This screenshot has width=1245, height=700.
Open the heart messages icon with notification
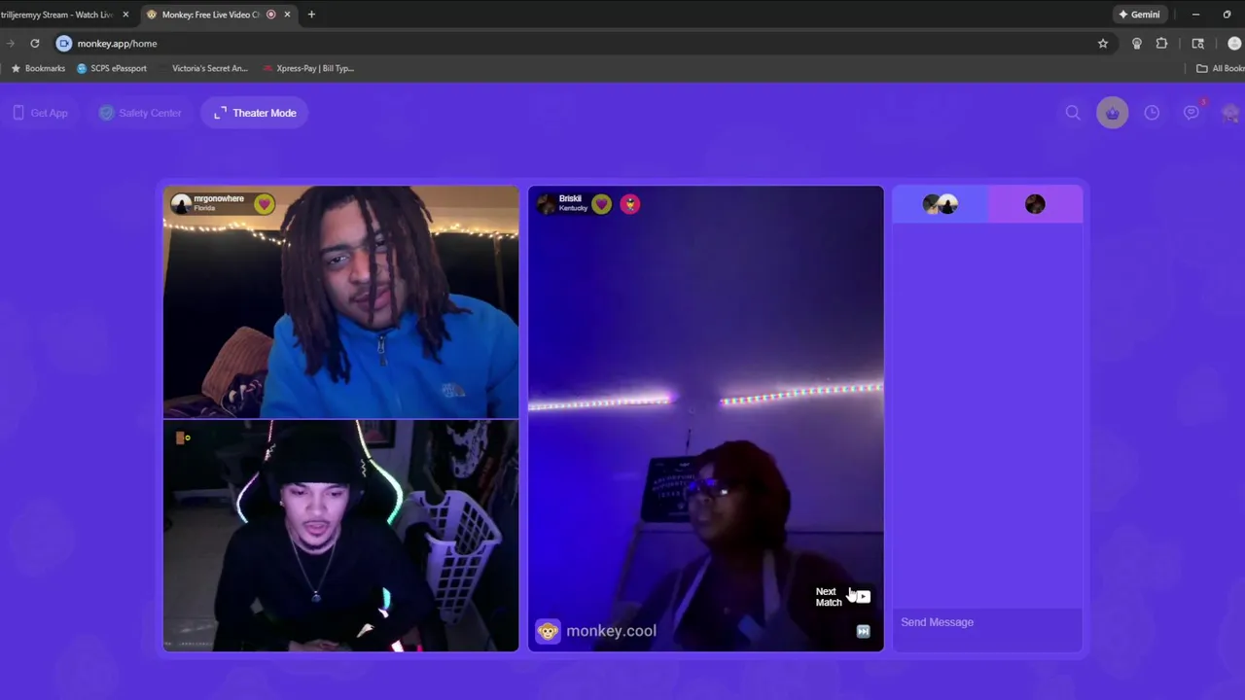click(x=1192, y=113)
